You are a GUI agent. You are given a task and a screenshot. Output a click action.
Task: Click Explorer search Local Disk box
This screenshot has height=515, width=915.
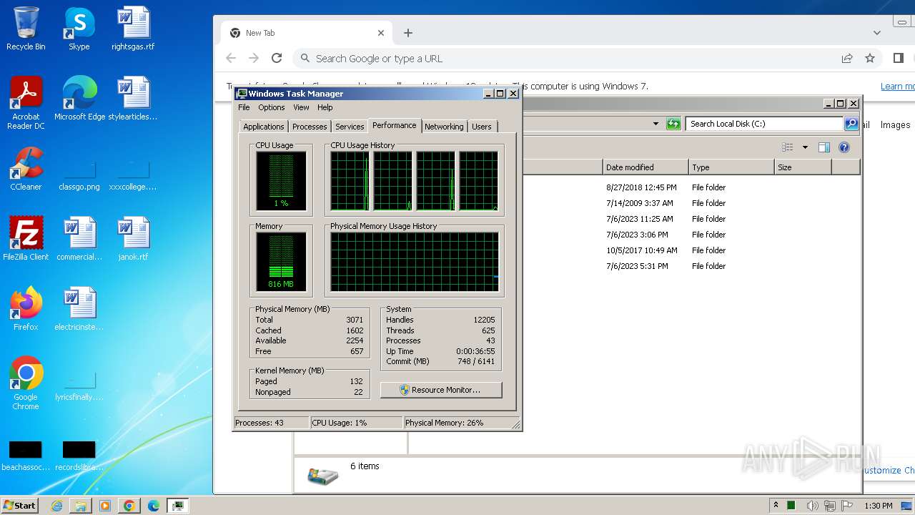click(x=763, y=124)
